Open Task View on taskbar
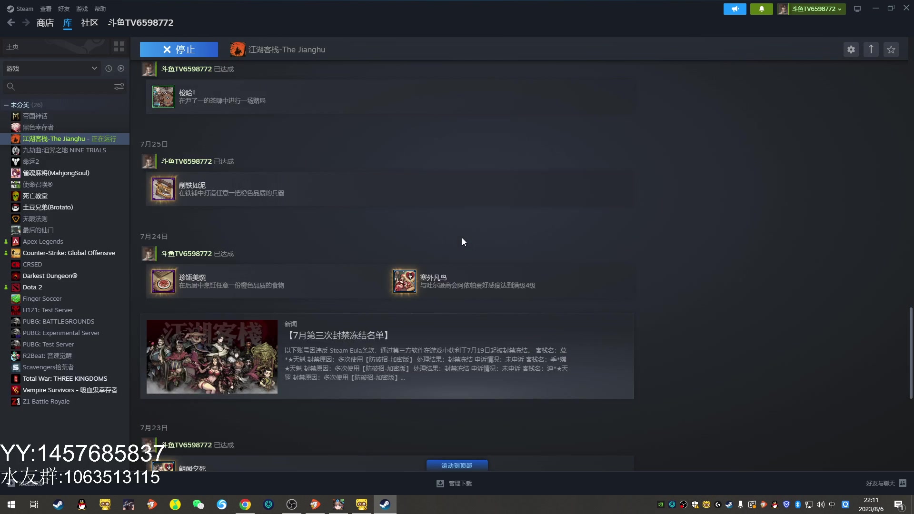 (34, 504)
